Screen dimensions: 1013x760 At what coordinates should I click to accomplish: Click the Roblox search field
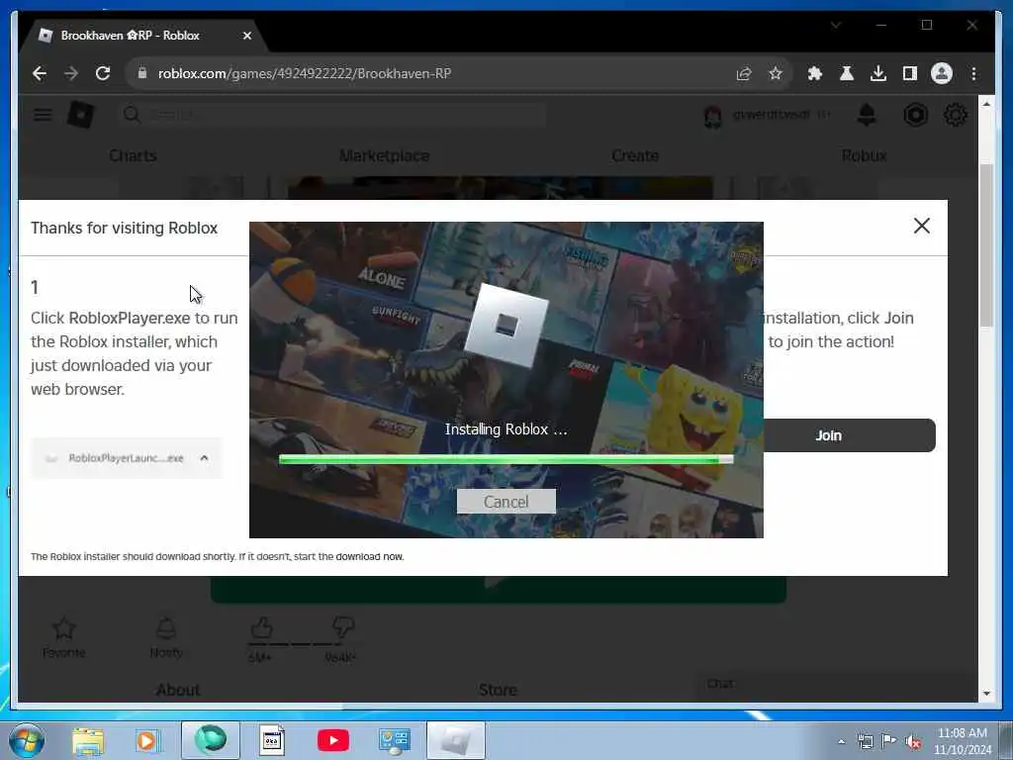tap(332, 115)
